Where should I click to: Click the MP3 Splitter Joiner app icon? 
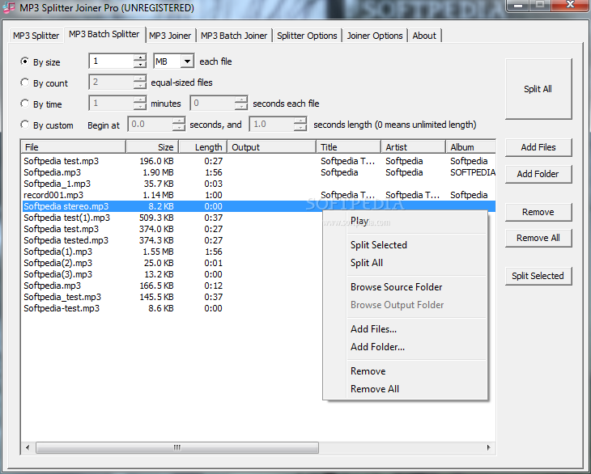point(9,7)
